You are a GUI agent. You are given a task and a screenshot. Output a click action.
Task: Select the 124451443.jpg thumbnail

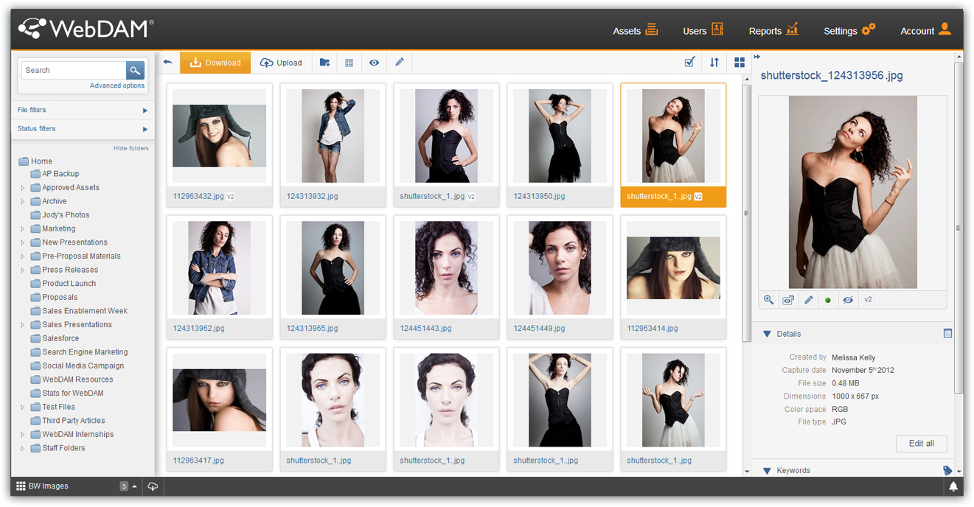click(x=446, y=268)
